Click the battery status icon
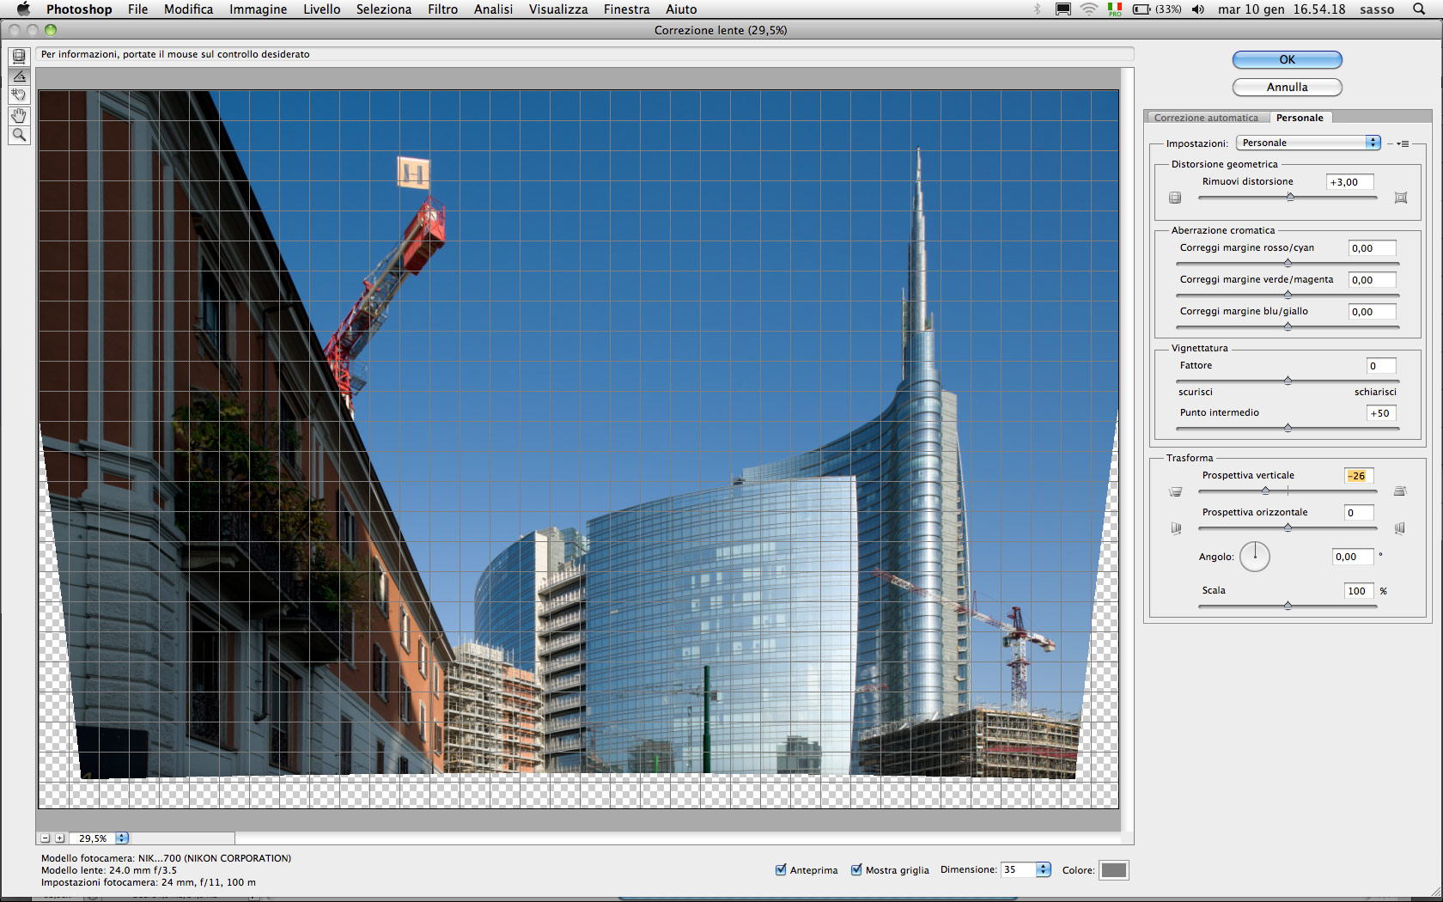 (x=1157, y=9)
